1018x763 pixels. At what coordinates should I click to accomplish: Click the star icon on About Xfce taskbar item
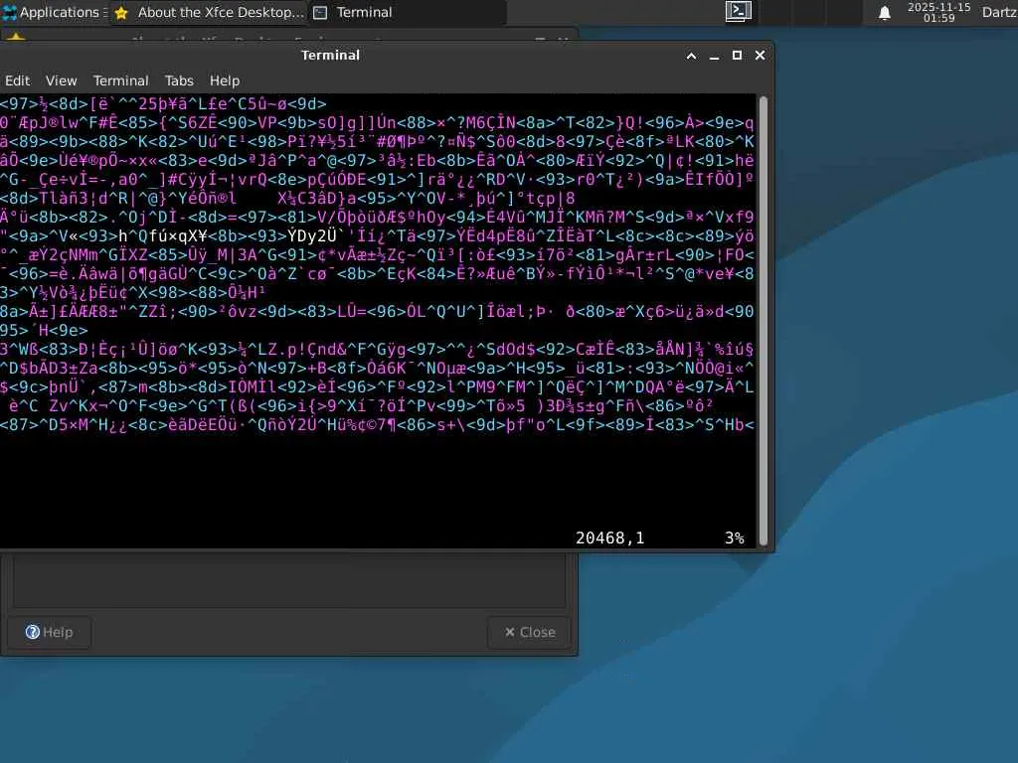pyautogui.click(x=121, y=12)
